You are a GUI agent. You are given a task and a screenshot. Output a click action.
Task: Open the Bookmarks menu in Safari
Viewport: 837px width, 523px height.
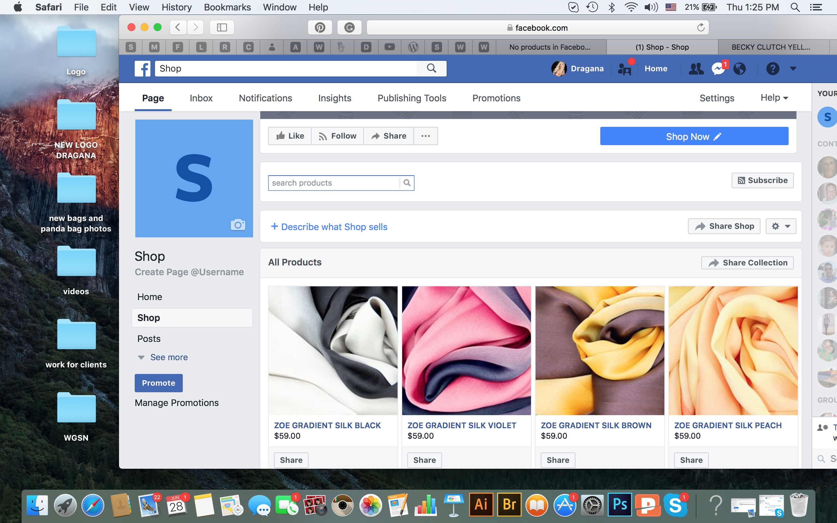[x=227, y=7]
